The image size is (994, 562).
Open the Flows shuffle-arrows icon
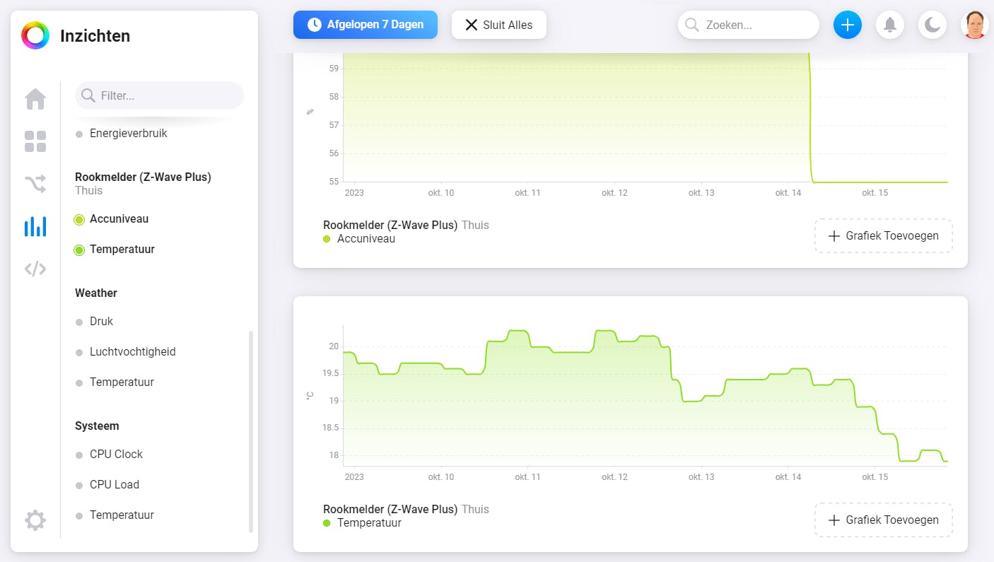pos(35,185)
